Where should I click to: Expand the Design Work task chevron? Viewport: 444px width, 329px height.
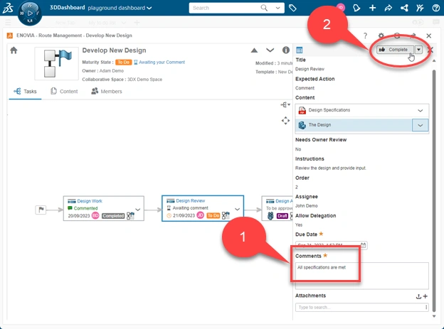pyautogui.click(x=138, y=210)
